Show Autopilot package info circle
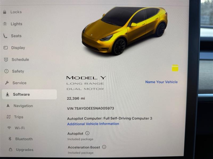The height and width of the screenshot is (159, 213). click(x=87, y=133)
